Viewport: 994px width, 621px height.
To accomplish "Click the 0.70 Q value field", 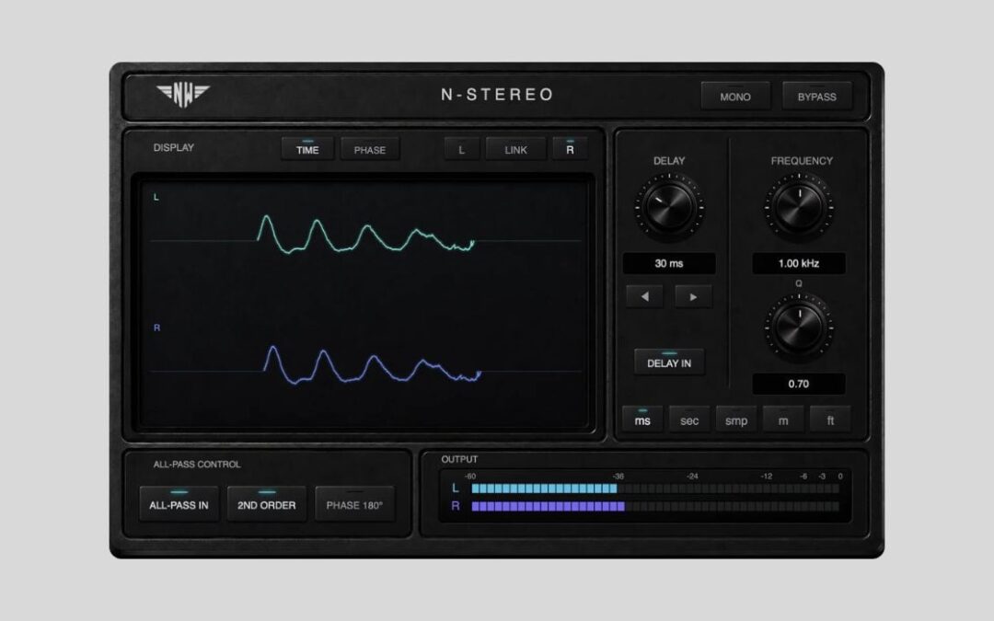I will (799, 384).
